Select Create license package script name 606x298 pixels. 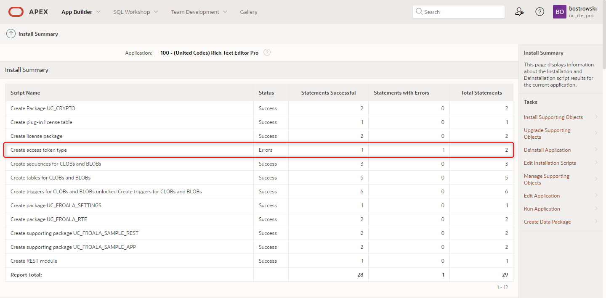point(36,136)
